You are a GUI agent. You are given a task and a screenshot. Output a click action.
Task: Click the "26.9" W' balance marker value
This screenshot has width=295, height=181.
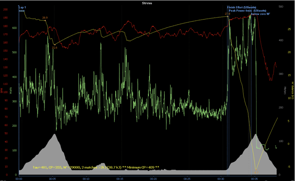[x=45, y=18]
